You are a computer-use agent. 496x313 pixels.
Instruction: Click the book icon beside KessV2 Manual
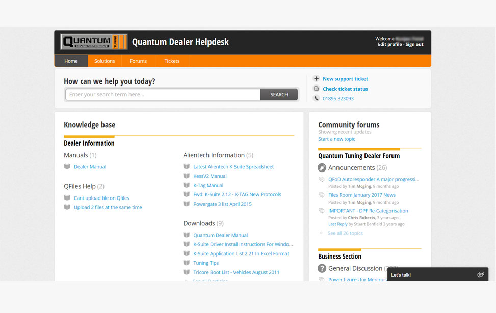click(186, 176)
